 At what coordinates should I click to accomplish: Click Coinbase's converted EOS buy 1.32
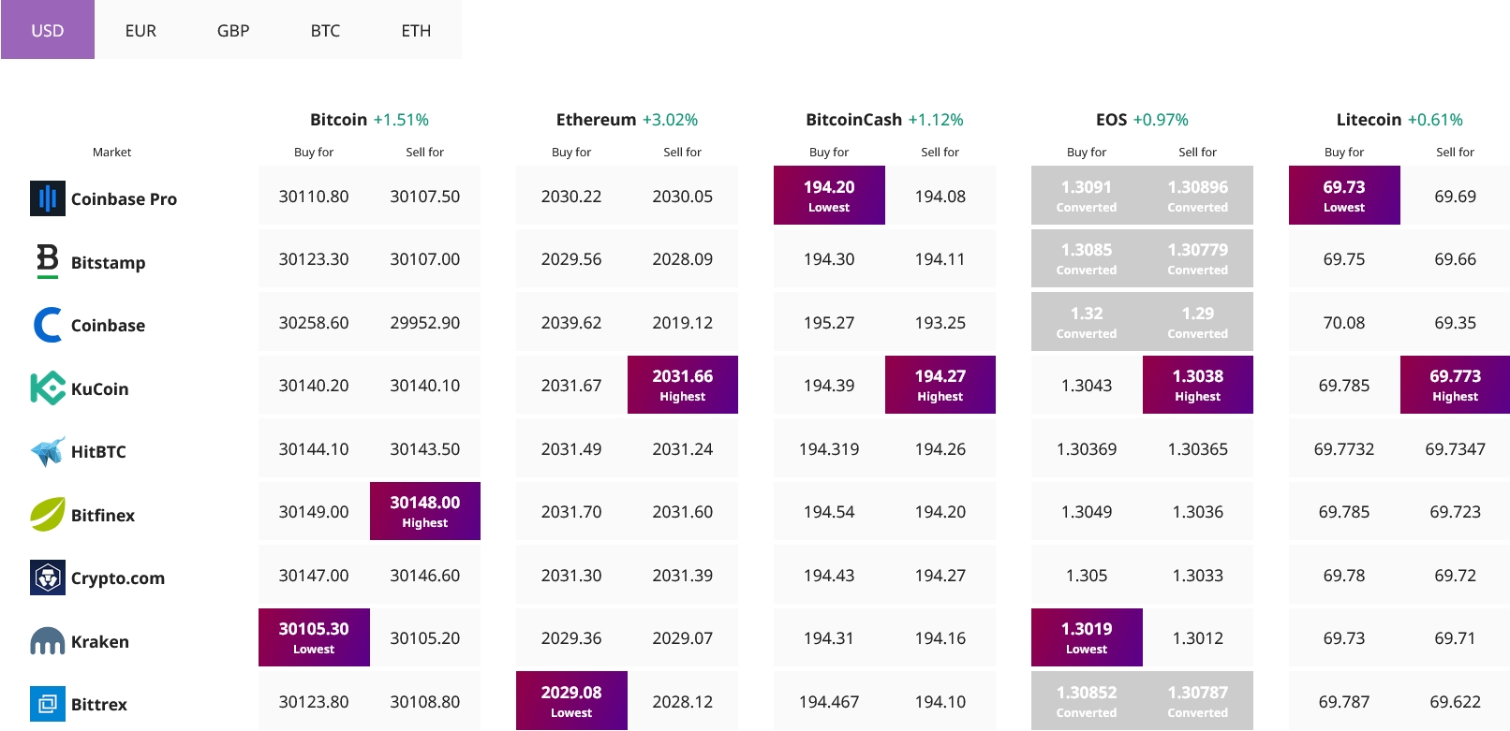click(x=1087, y=322)
